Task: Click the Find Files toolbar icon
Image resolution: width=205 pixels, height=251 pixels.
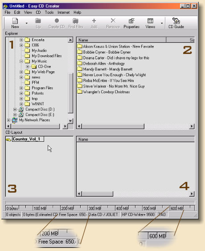Action: click(75, 23)
